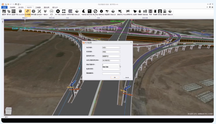
Task: Click the open folder icon in title bar
Action: pyautogui.click(x=8, y=4)
